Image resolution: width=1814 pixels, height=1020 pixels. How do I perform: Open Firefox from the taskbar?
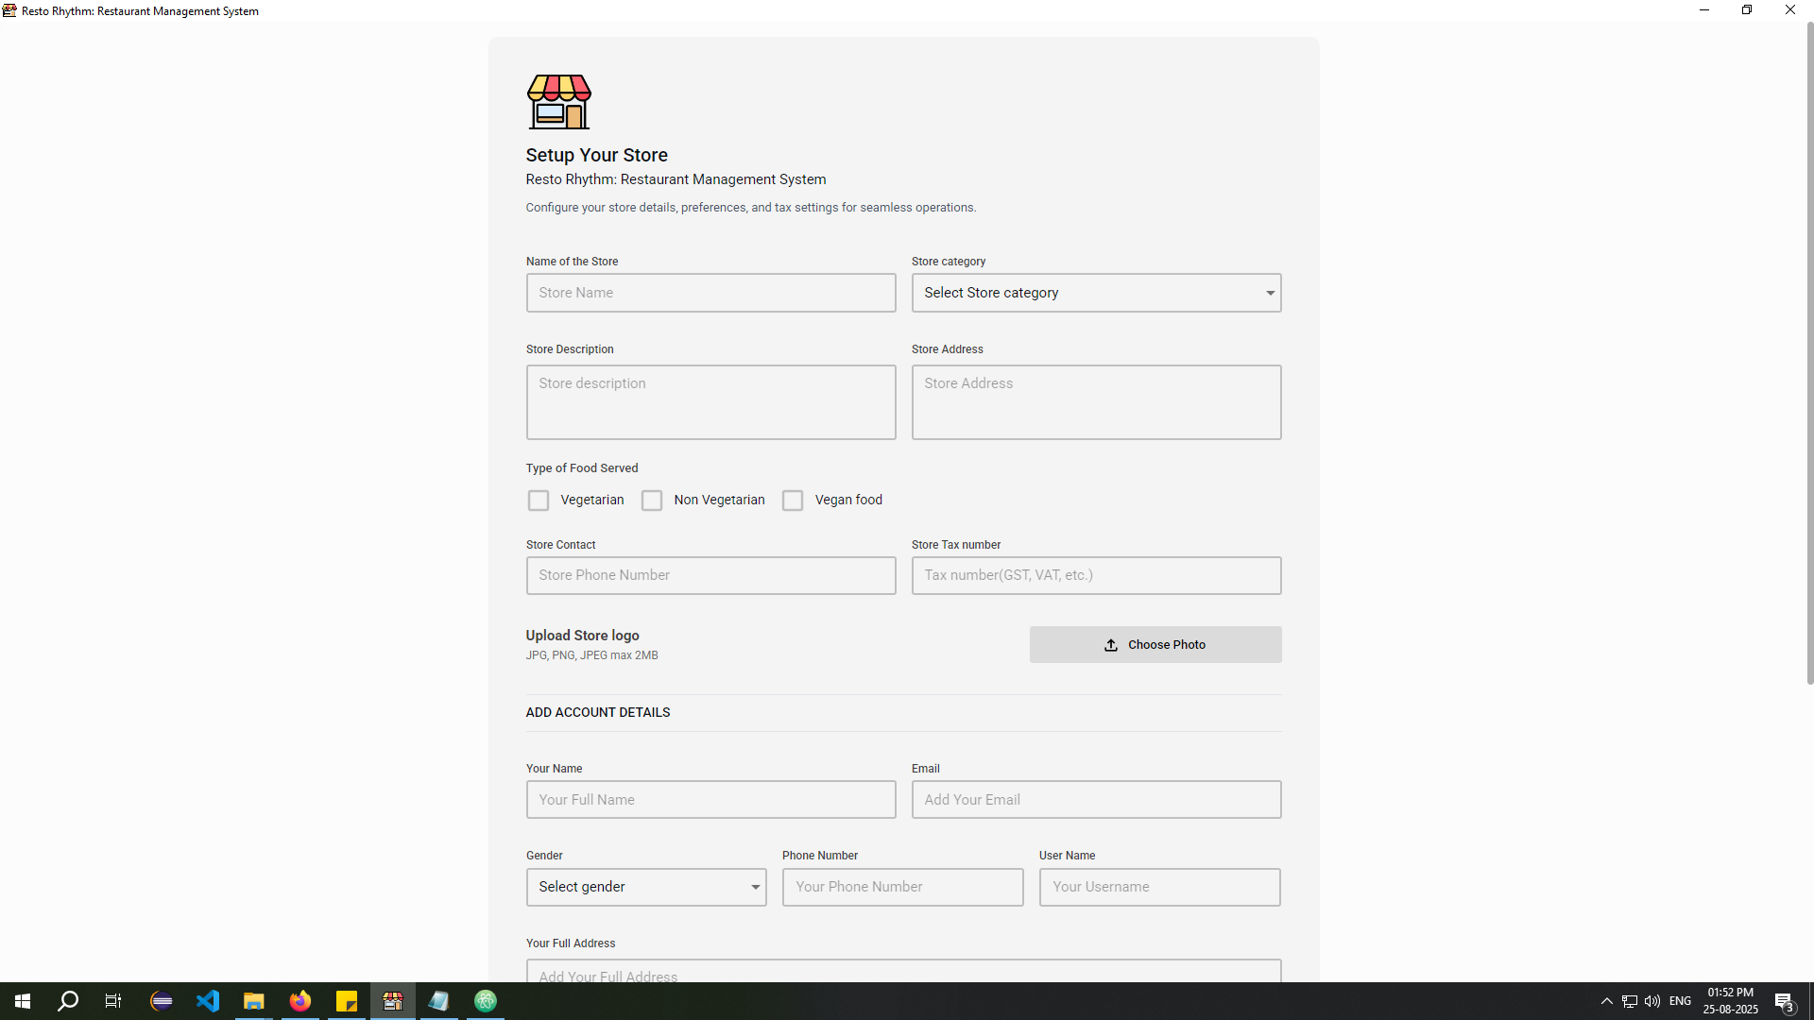point(299,1001)
